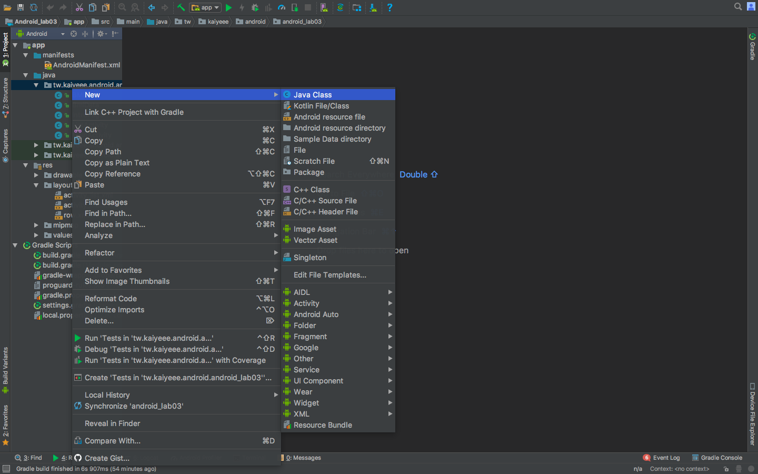This screenshot has height=474, width=758.
Task: Click the AVD Manager device icon
Action: pyautogui.click(x=324, y=7)
